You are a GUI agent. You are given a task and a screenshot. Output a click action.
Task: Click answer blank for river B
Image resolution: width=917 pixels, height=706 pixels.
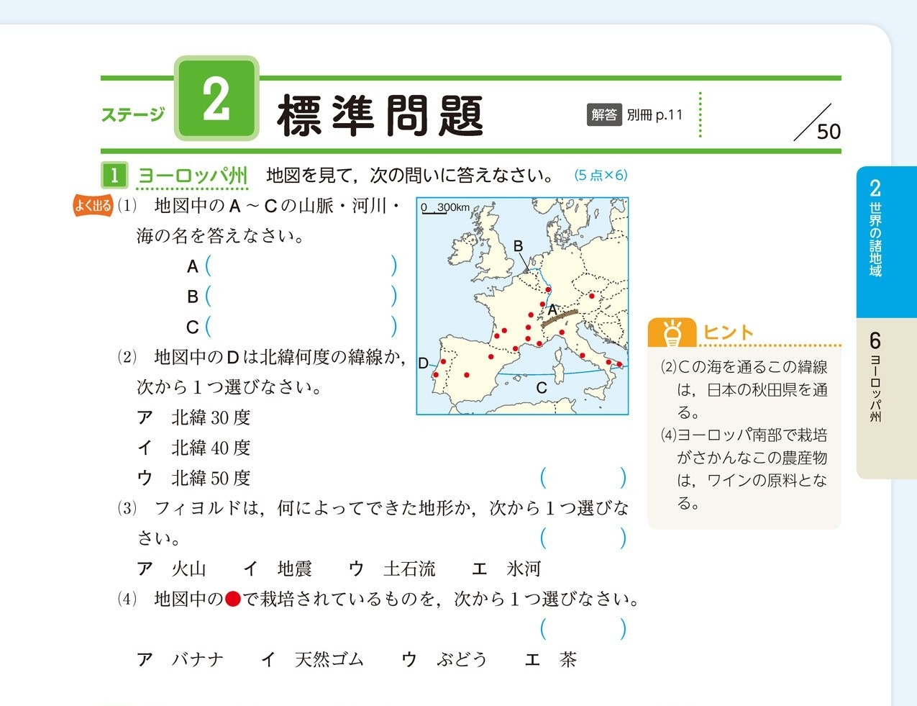(x=301, y=296)
